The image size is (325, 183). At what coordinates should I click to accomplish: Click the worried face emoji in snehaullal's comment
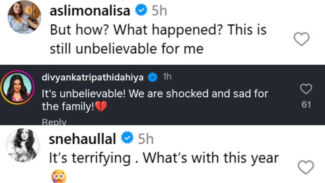pyautogui.click(x=59, y=176)
